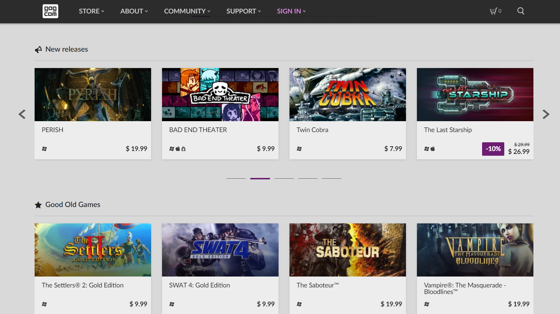
Task: Click the $ 9.99 price on BAD END THEATER
Action: click(x=266, y=149)
